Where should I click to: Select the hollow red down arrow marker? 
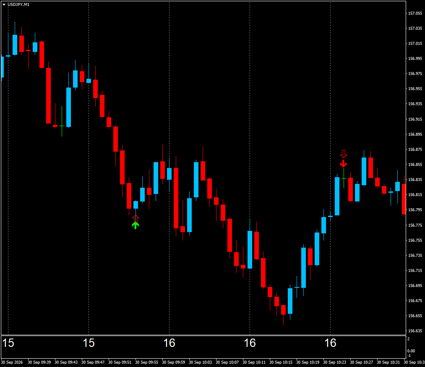(344, 154)
